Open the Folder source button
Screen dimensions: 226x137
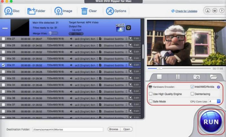click(x=36, y=11)
